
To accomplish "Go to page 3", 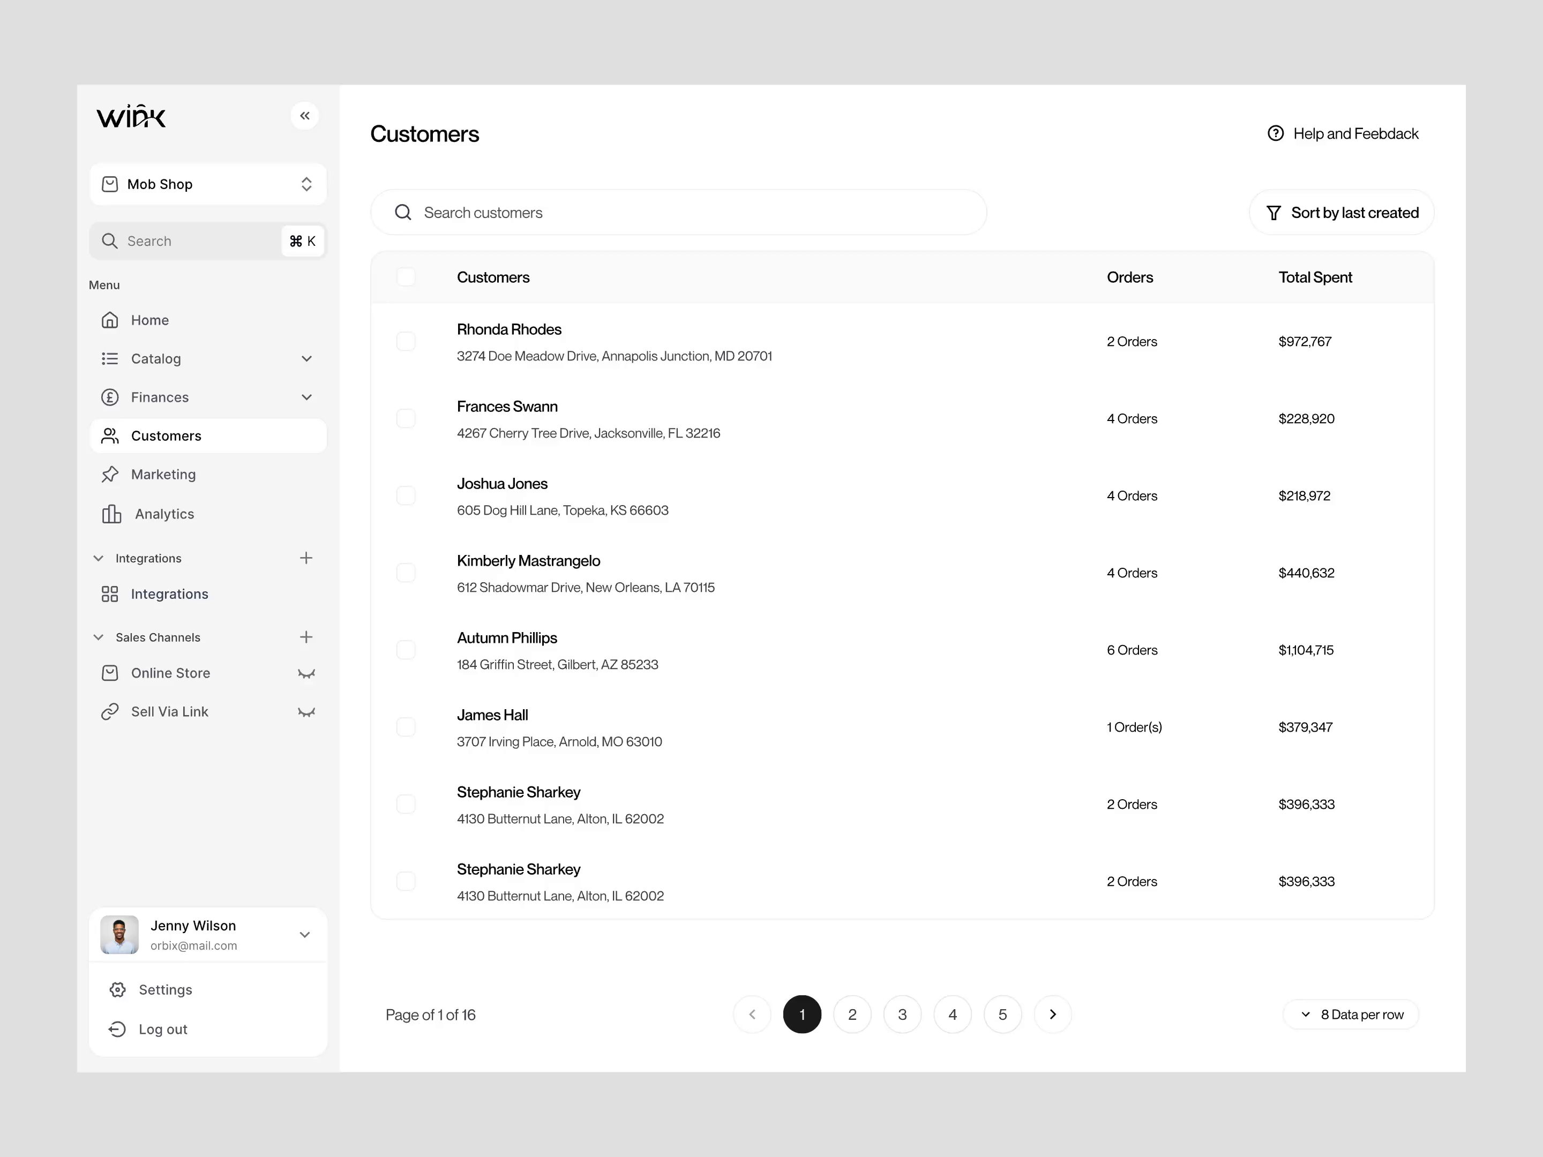I will [903, 1014].
